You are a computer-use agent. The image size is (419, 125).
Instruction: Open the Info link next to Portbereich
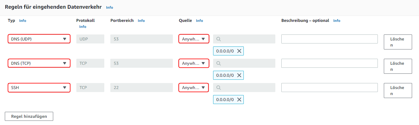coord(141,21)
